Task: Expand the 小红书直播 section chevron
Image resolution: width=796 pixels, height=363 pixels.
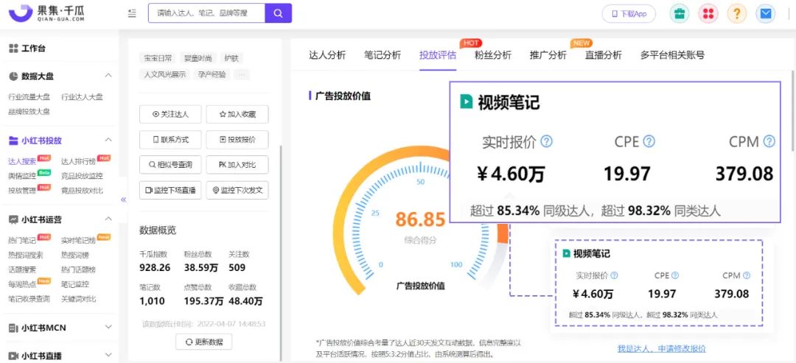Action: tap(108, 355)
